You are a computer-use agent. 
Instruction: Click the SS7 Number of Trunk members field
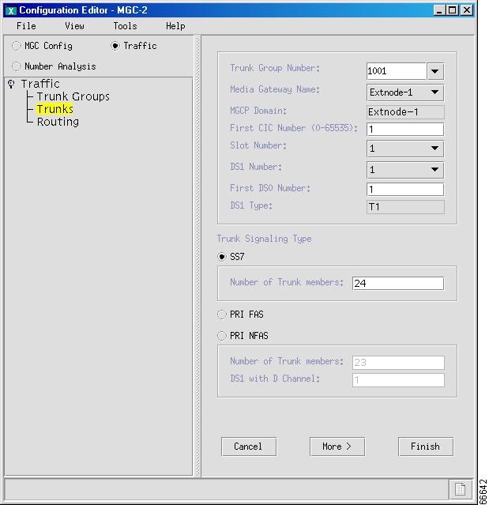398,284
